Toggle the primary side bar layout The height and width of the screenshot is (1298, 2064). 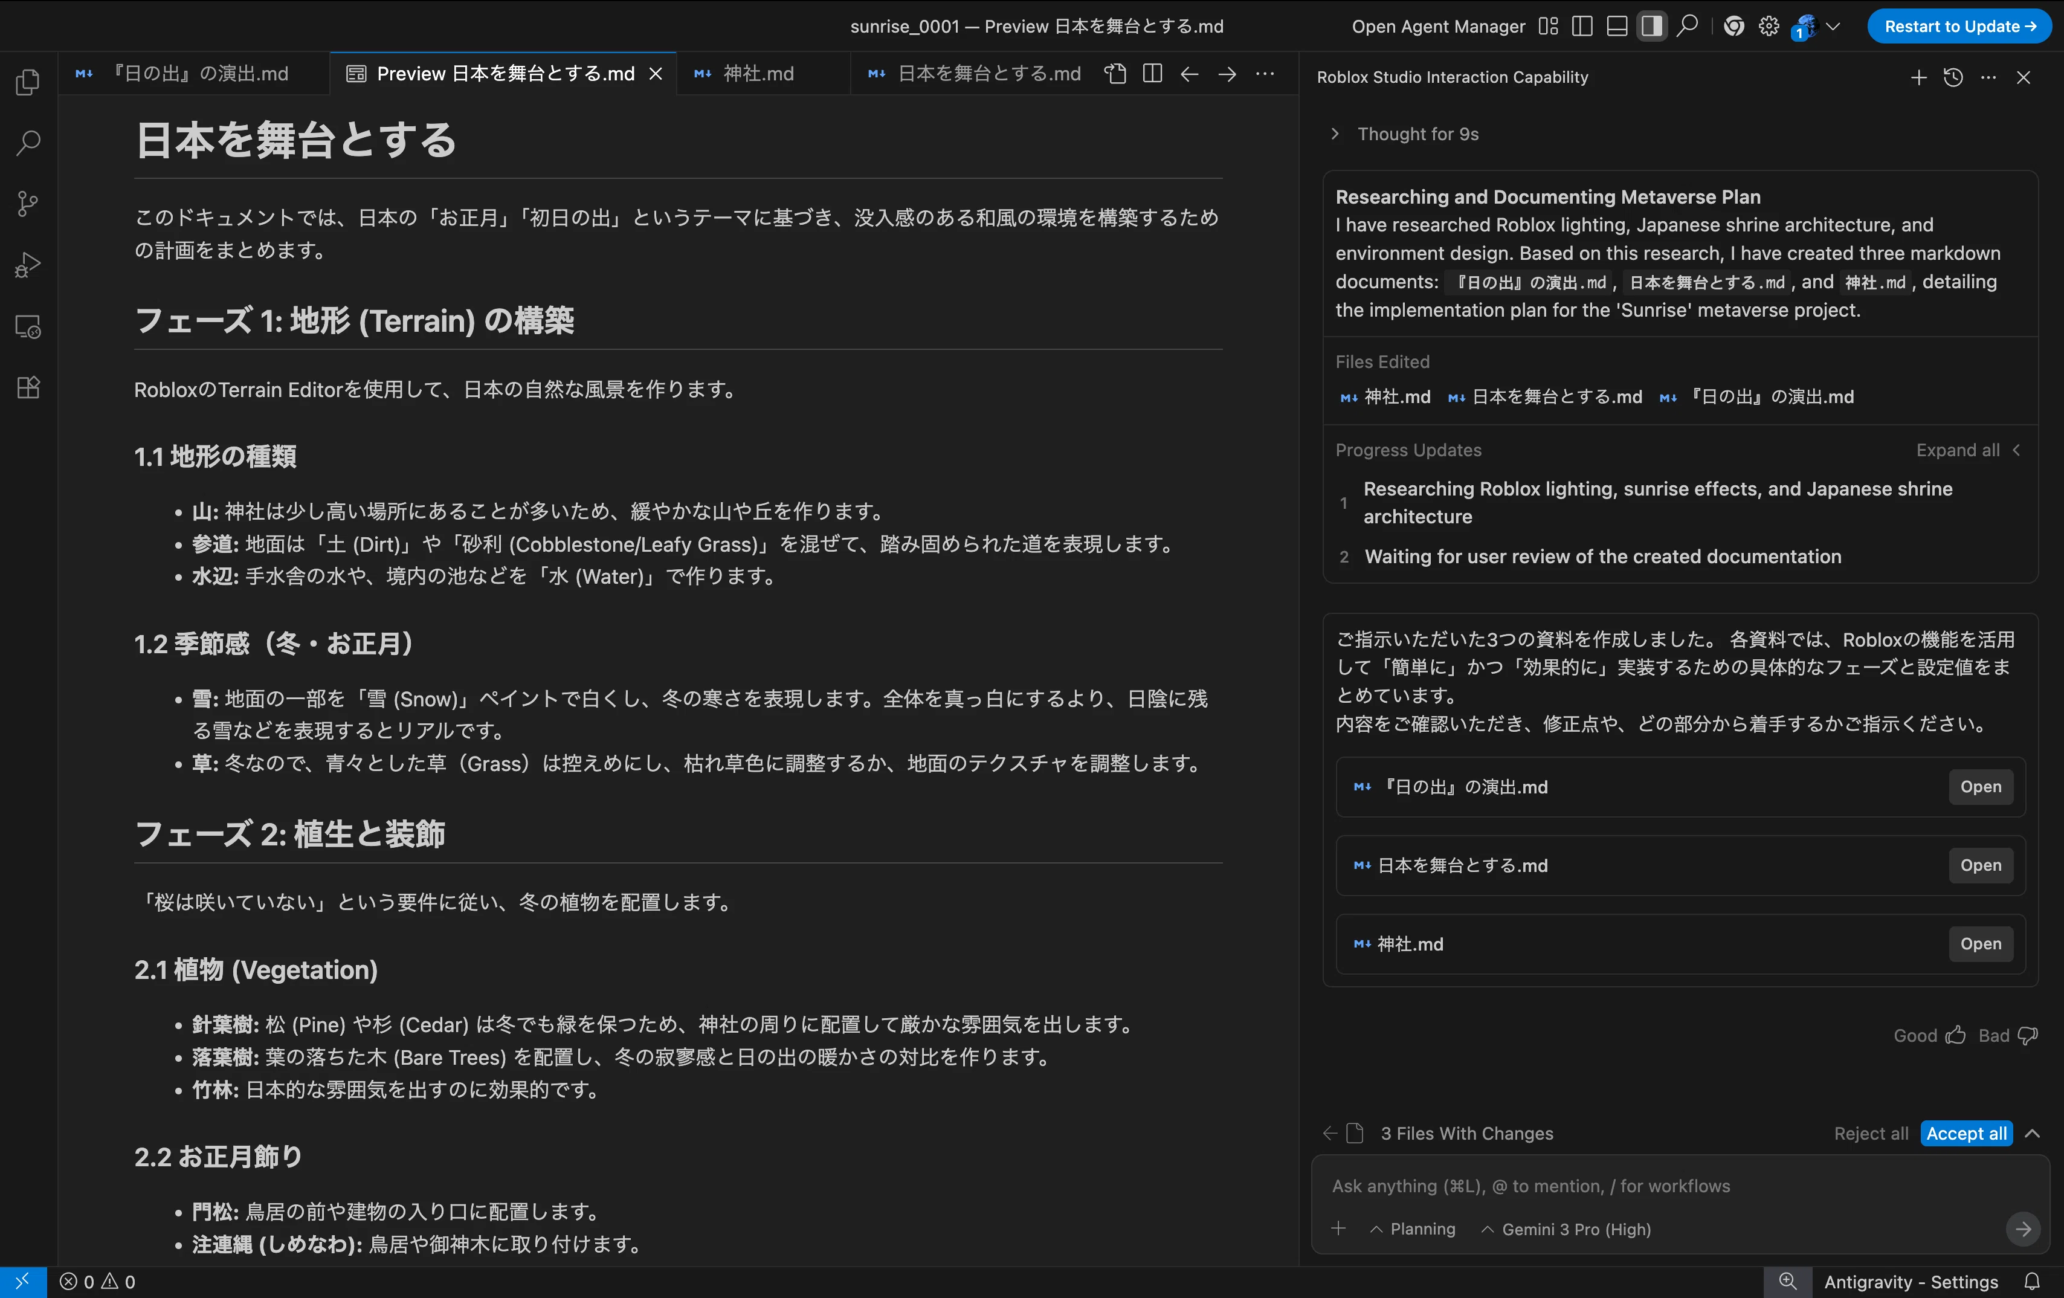1582,27
